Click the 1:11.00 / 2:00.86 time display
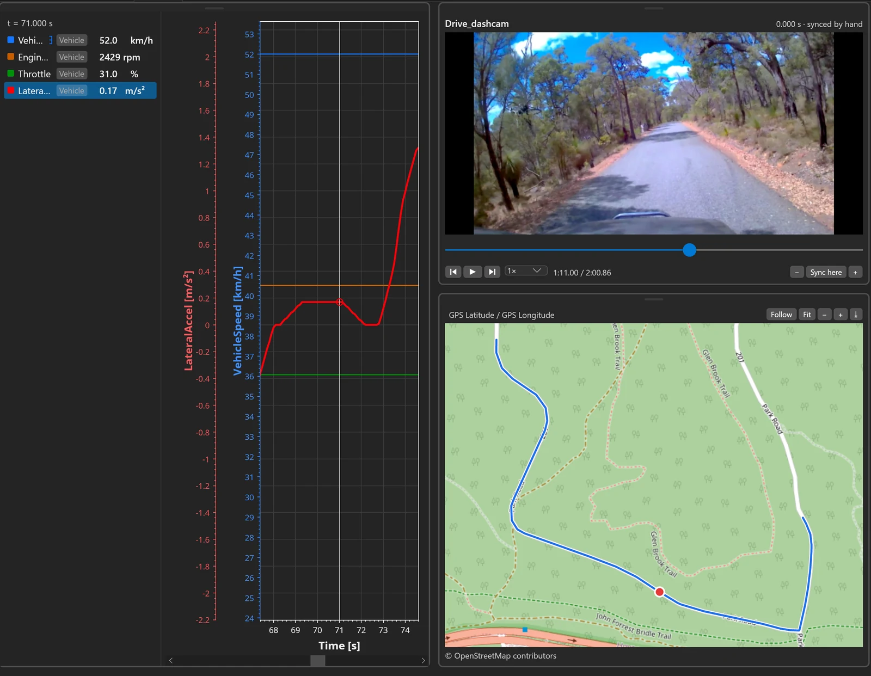Viewport: 871px width, 676px height. tap(582, 273)
